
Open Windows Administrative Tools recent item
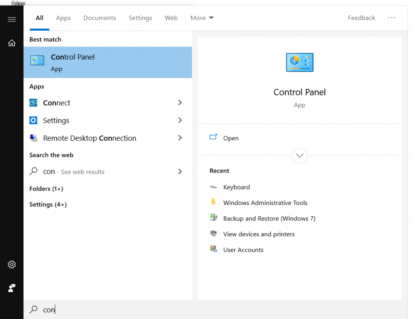click(x=265, y=203)
